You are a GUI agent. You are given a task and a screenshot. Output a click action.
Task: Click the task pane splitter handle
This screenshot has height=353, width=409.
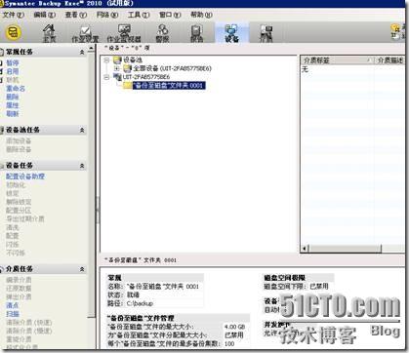pyautogui.click(x=98, y=210)
